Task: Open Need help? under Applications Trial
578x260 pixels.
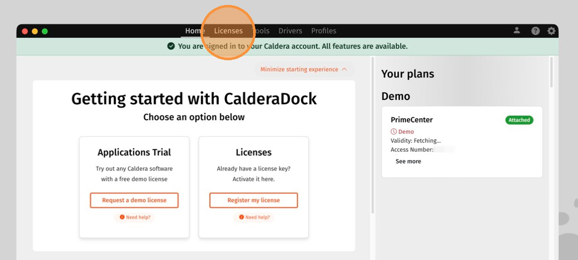Action: point(134,217)
